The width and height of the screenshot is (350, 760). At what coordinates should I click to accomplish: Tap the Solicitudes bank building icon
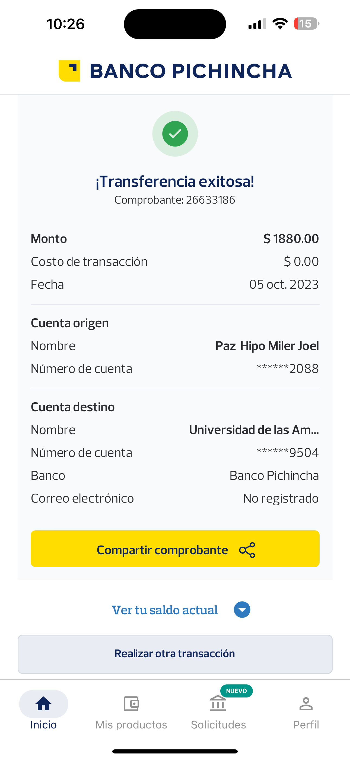(218, 704)
